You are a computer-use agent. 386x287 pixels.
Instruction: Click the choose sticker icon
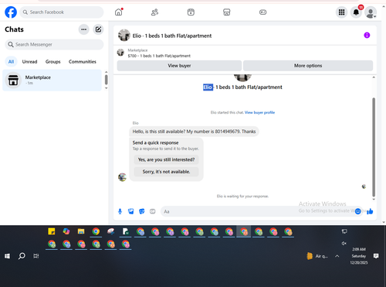[142, 211]
